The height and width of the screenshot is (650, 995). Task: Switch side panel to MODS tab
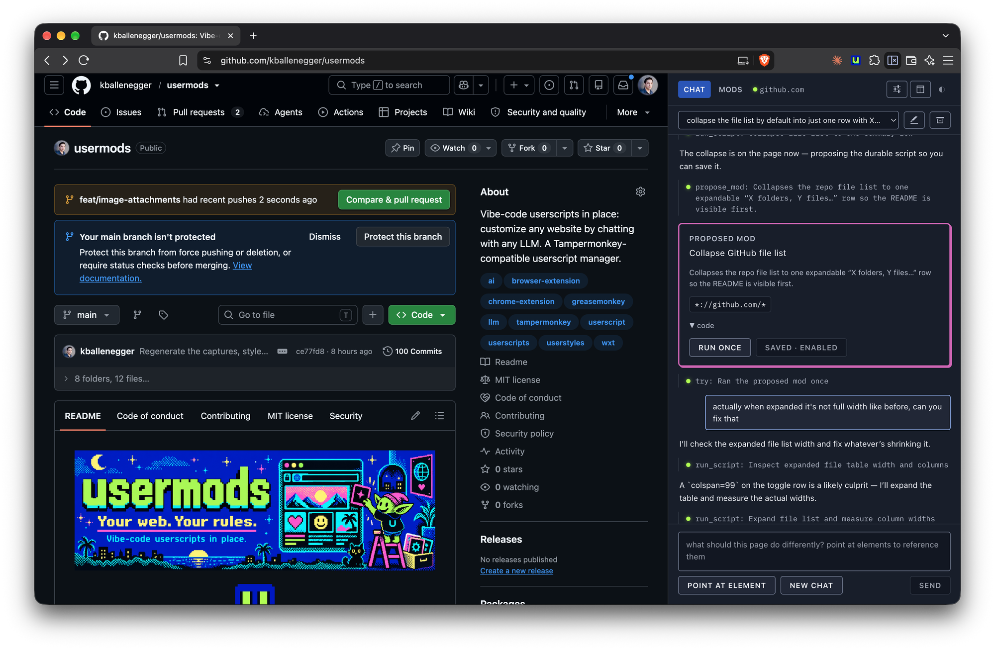pos(730,90)
